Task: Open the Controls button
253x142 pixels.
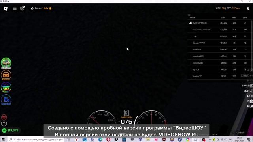Action: (240, 133)
